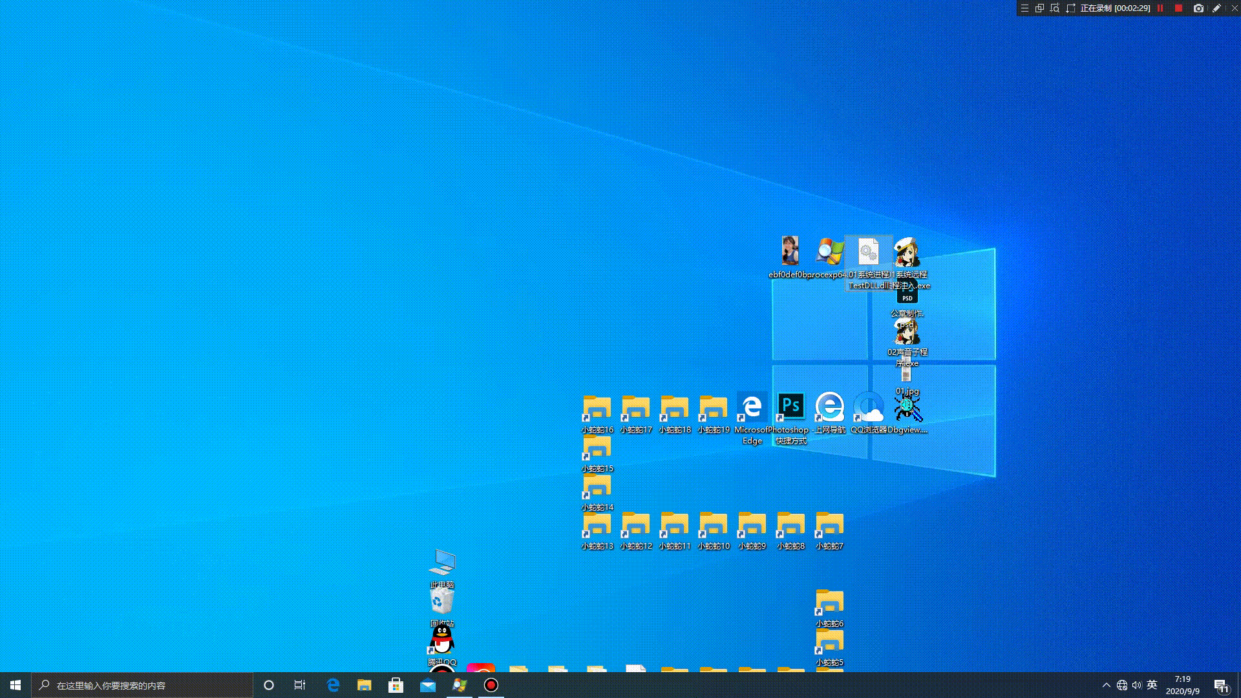Viewport: 1241px width, 698px height.
Task: Open the Windows Start menu
Action: tap(16, 685)
